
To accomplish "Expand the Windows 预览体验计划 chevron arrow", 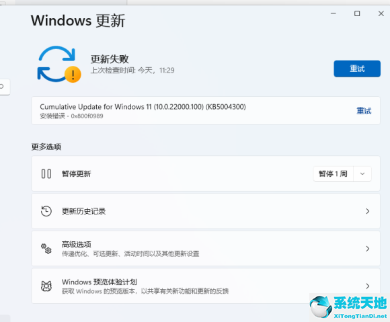I will [368, 286].
